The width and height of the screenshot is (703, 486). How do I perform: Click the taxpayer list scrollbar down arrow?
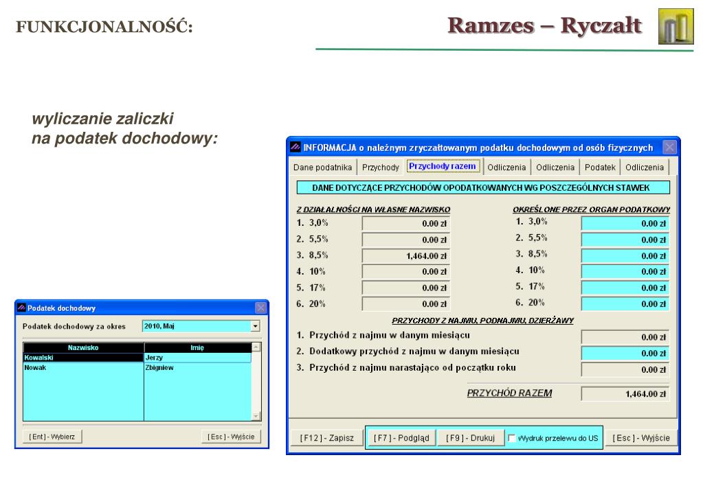[256, 416]
